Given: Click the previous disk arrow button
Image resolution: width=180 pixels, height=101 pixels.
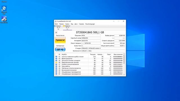Looking at the screenshot, I should 56,33.
